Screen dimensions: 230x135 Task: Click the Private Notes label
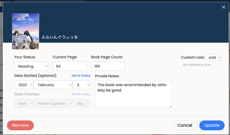[x=107, y=76]
